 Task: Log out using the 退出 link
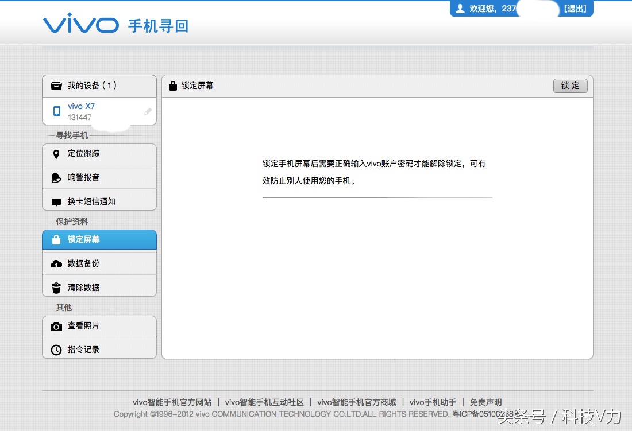(x=576, y=9)
